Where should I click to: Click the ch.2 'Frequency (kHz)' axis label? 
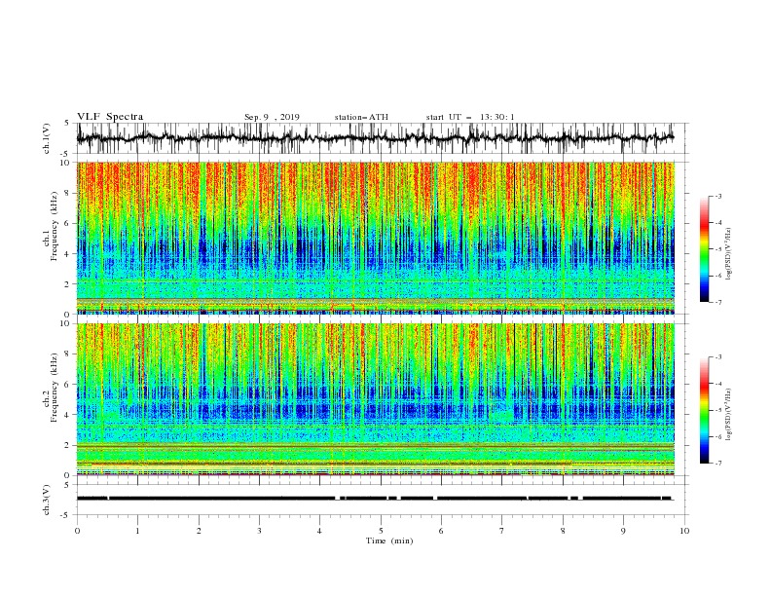55,387
